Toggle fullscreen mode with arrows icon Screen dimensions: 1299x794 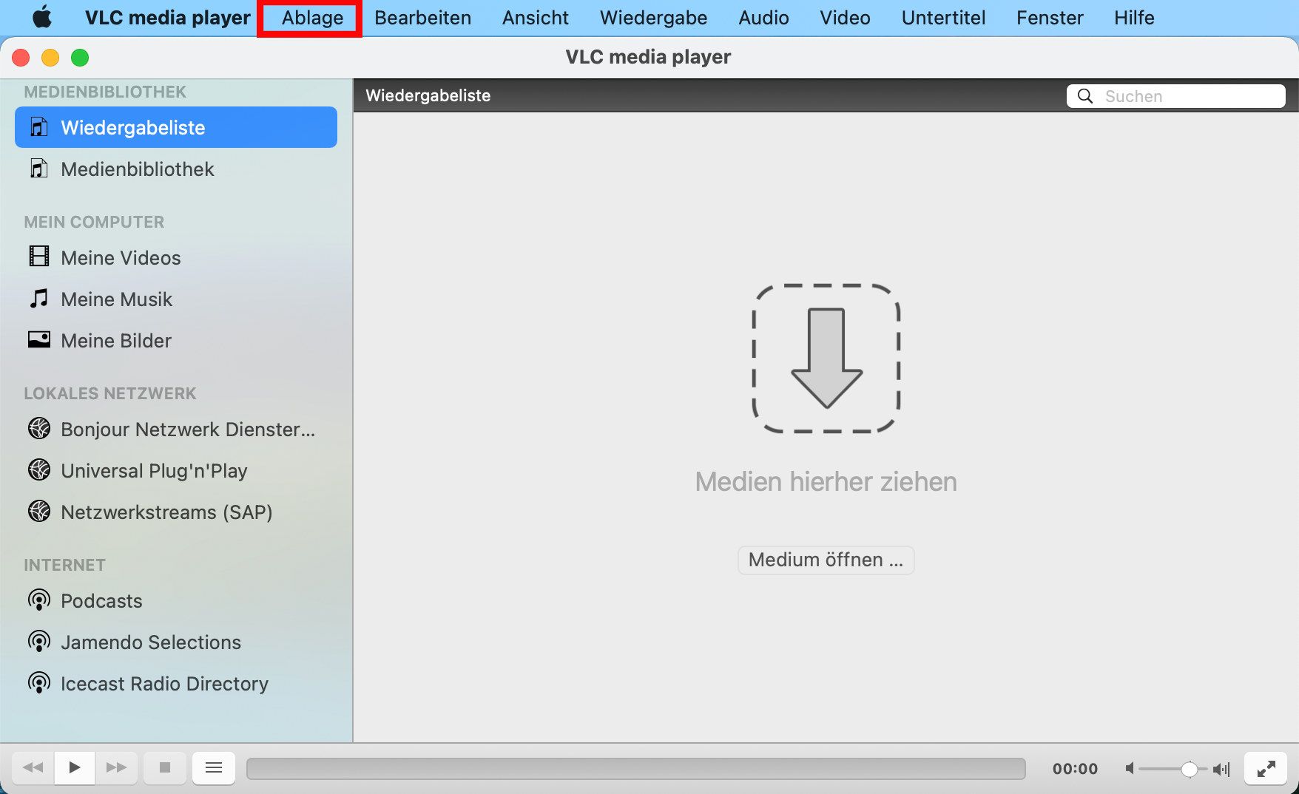[1266, 769]
